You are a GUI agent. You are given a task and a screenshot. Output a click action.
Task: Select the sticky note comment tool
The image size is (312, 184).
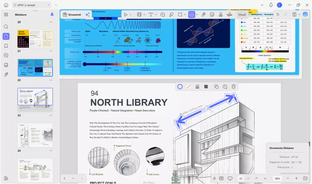[x=163, y=15]
